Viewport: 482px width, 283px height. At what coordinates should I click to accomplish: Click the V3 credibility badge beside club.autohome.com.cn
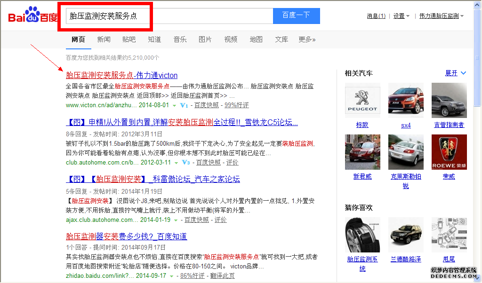click(186, 163)
